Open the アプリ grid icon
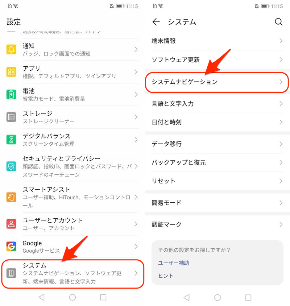The height and width of the screenshot is (306, 290). [x=11, y=72]
